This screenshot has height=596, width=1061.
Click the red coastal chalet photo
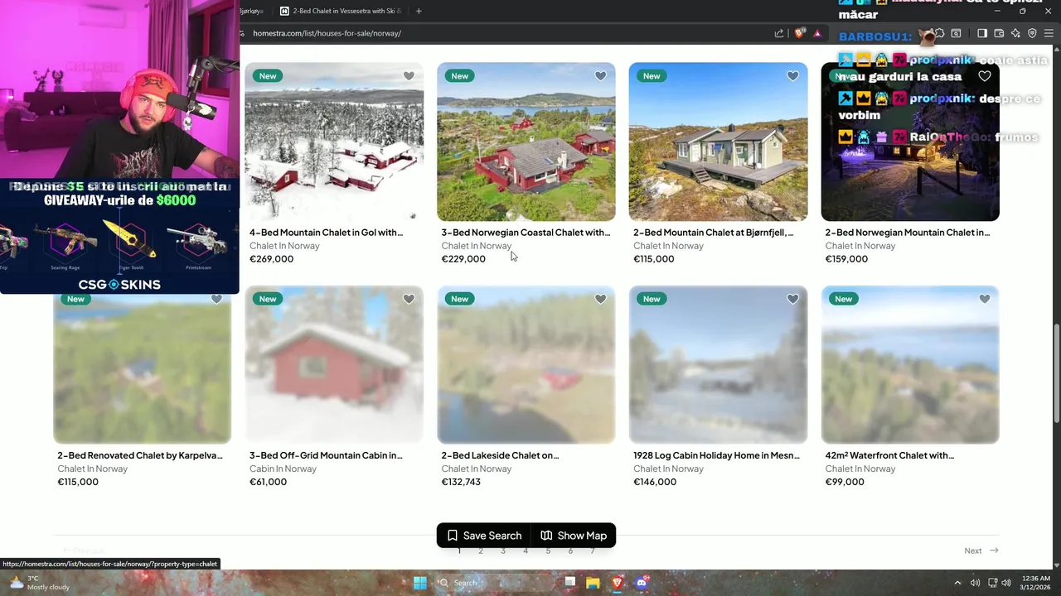pos(526,142)
